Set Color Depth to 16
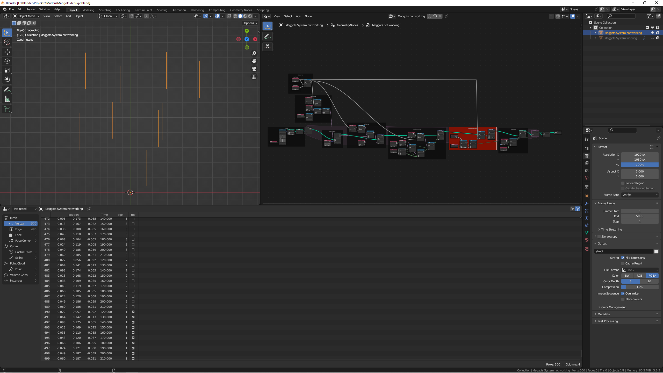The image size is (663, 373). coord(649,281)
